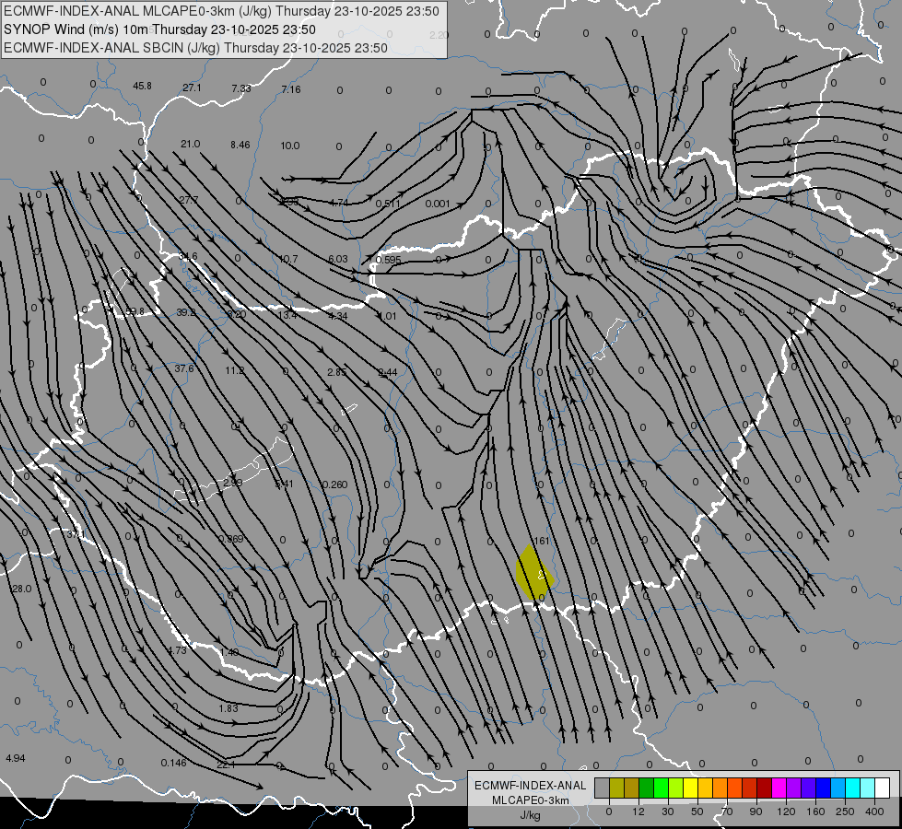The width and height of the screenshot is (902, 829).
Task: Click the 8.46 grid value
Action: point(240,145)
